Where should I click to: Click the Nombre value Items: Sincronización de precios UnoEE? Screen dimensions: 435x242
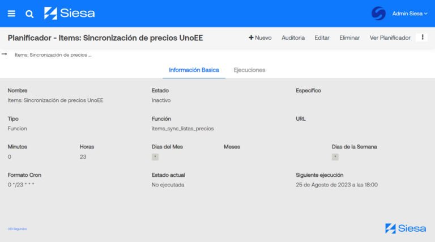(x=55, y=100)
